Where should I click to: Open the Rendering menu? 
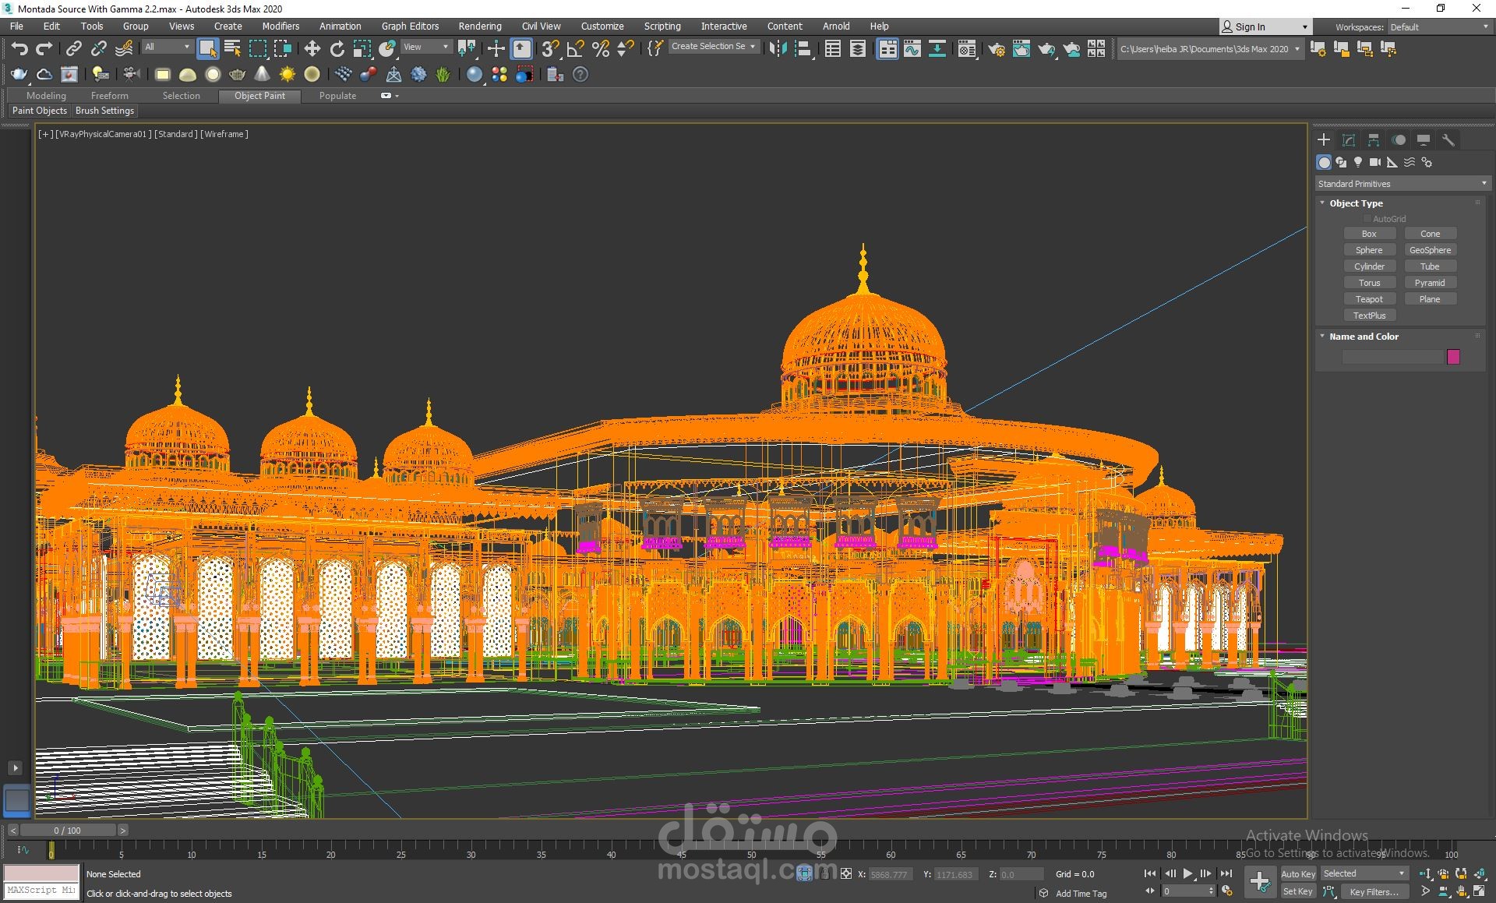point(479,26)
